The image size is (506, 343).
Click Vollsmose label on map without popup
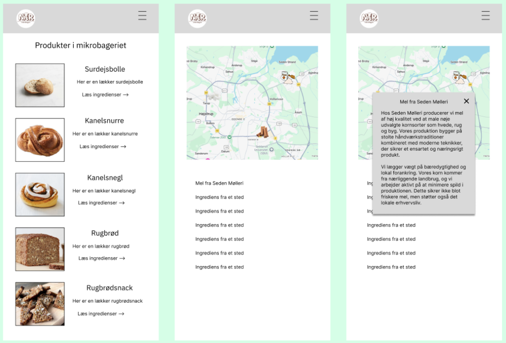click(276, 99)
